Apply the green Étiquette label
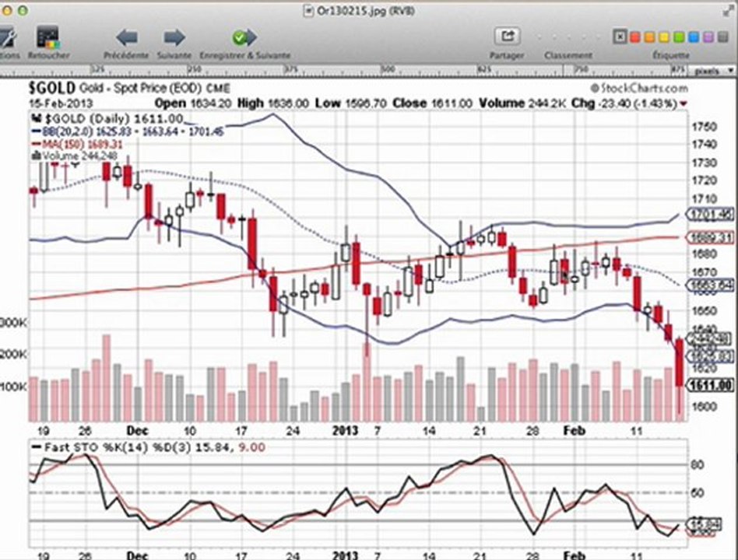 (679, 37)
